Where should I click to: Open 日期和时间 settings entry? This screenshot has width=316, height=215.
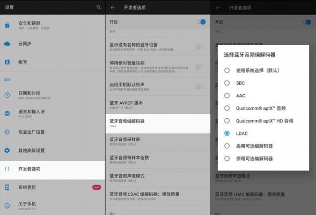53,95
